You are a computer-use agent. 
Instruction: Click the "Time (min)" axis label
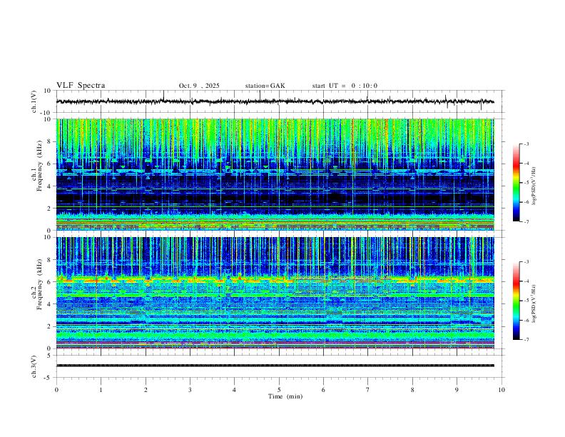(x=285, y=396)
